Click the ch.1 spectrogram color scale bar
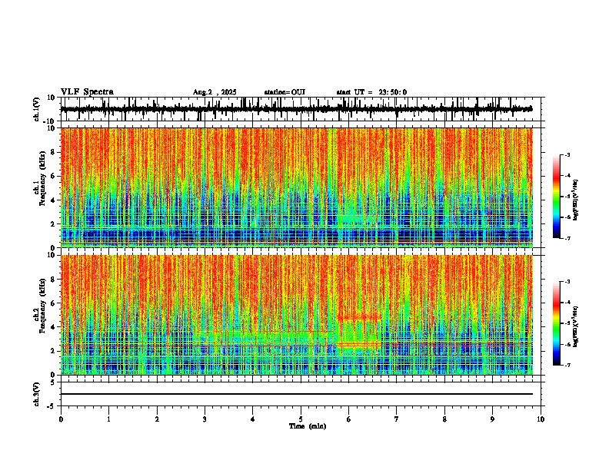 pyautogui.click(x=556, y=197)
